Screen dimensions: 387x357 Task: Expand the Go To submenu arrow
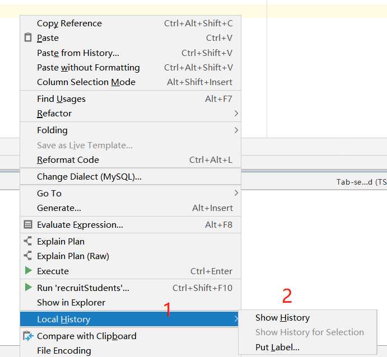236,193
